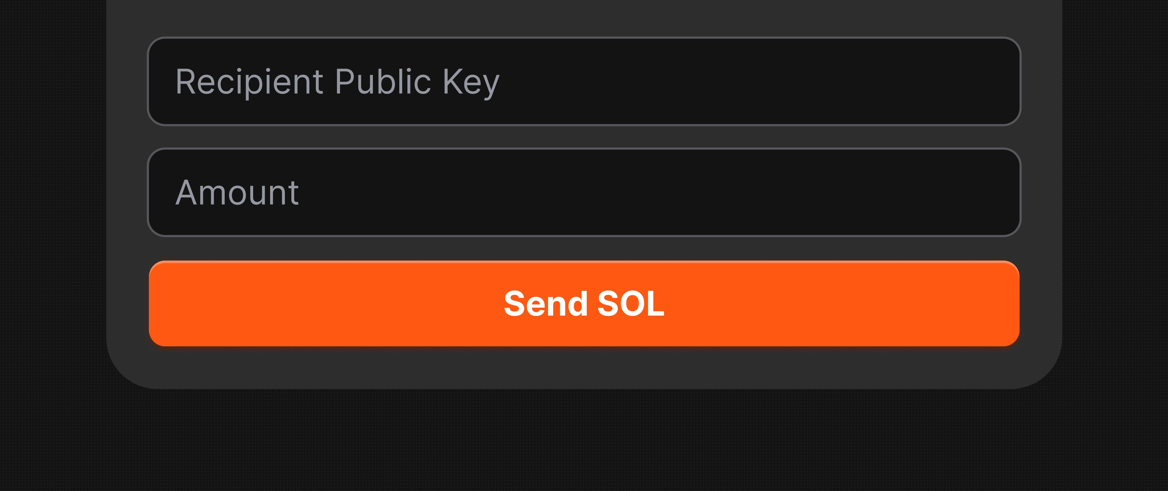Image resolution: width=1168 pixels, height=491 pixels.
Task: Place the cursor in the Recipient Public Key box
Action: tap(584, 81)
